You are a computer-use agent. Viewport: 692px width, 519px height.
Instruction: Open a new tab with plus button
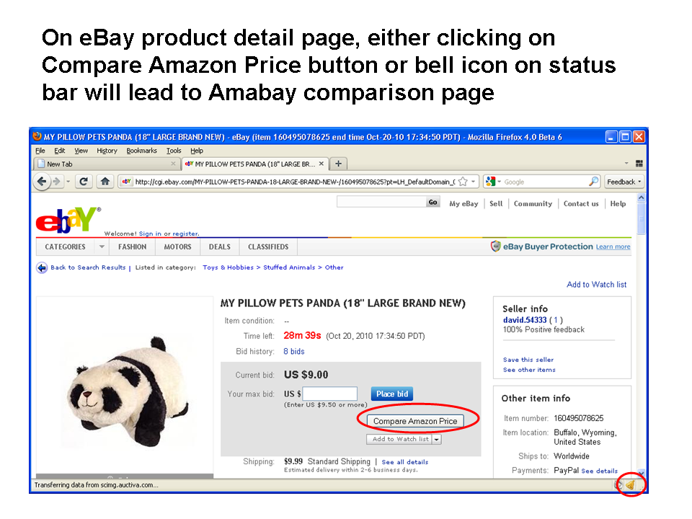[x=340, y=164]
